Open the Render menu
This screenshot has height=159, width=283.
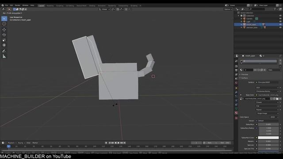(18, 5)
